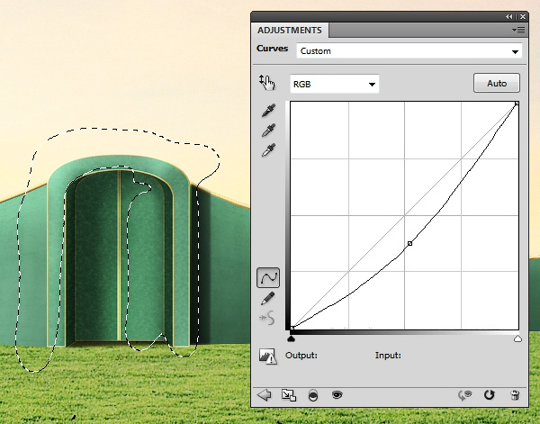
Task: Delete this adjustment layer with trash icon
Action: tap(515, 394)
